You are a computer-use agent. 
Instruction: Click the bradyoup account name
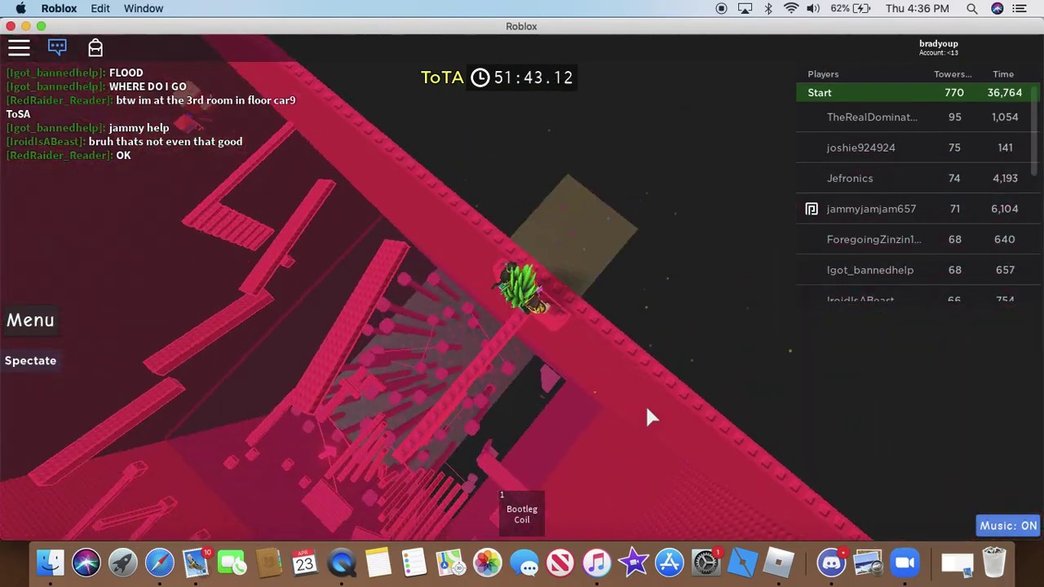[939, 44]
